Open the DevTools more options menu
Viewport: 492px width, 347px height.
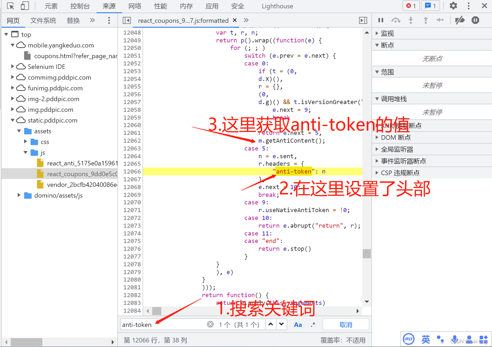[468, 6]
